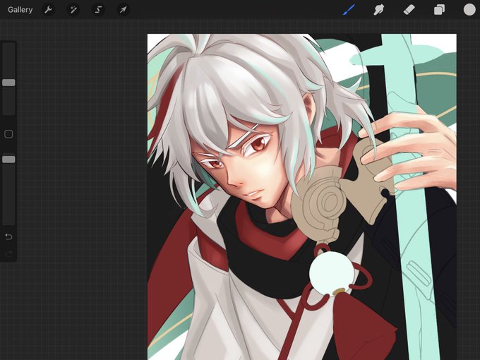Select the Brush tool
Image resolution: width=480 pixels, height=360 pixels.
[x=349, y=10]
